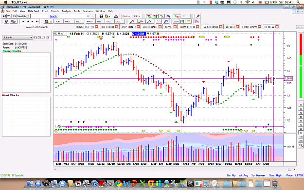Click the Wi-Fi icon in menu bar
This screenshot has height=190, width=304.
[248, 2]
